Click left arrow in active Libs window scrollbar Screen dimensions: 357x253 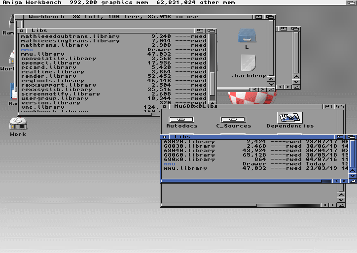click(x=336, y=181)
